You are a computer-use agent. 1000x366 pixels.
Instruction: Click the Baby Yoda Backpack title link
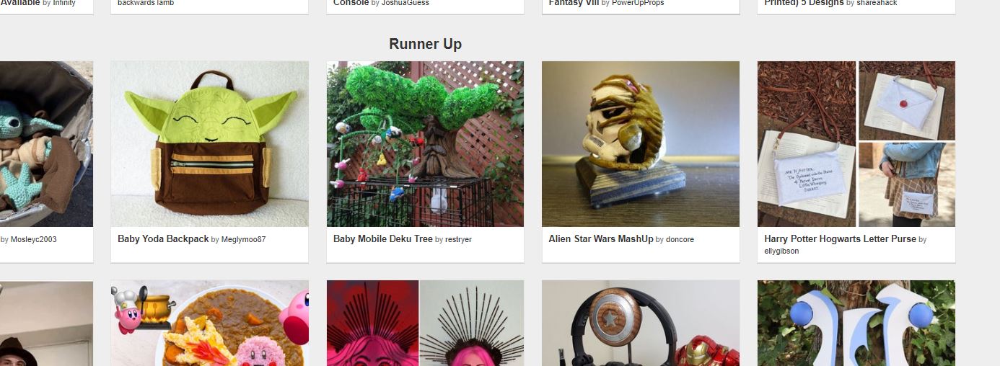pyautogui.click(x=163, y=238)
